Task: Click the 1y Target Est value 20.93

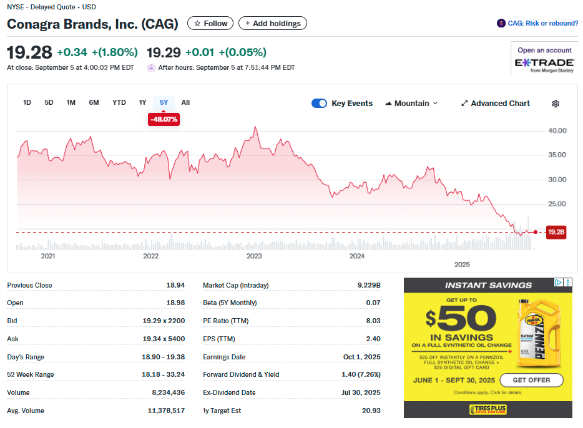Action: point(371,411)
